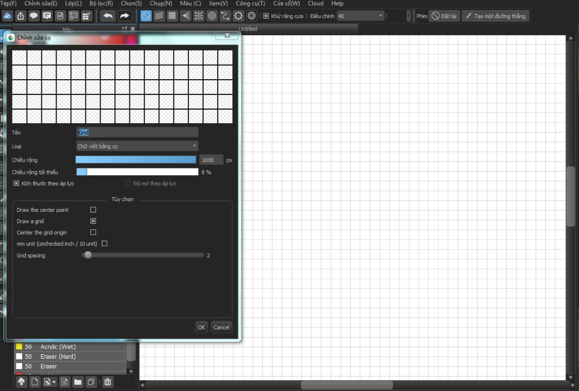The height and width of the screenshot is (391, 579).
Task: Click the brush folder icon
Action: click(77, 382)
